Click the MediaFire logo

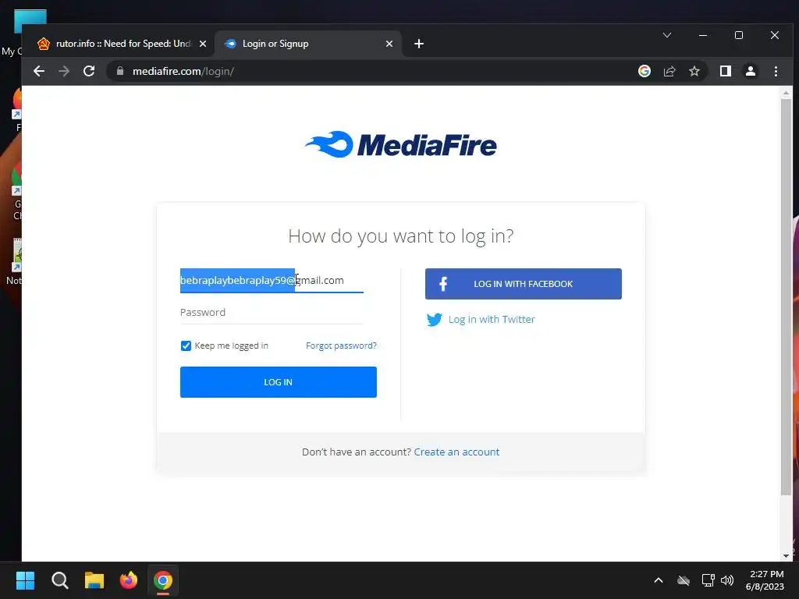tap(400, 144)
